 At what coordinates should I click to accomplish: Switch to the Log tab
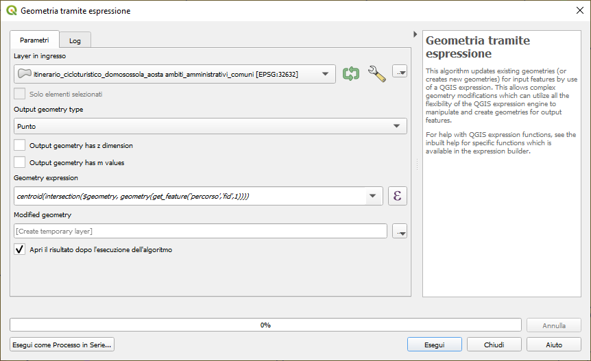pos(75,41)
